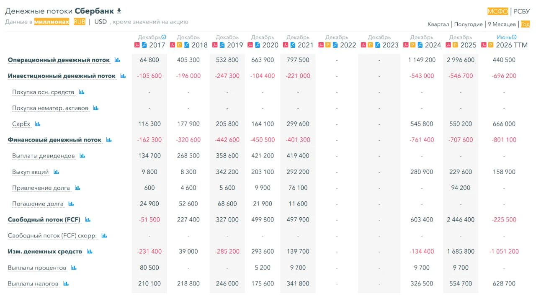Screen dimensions: 536x296
Task: Open the Выплаты дивидендов row link
Action: coord(44,156)
